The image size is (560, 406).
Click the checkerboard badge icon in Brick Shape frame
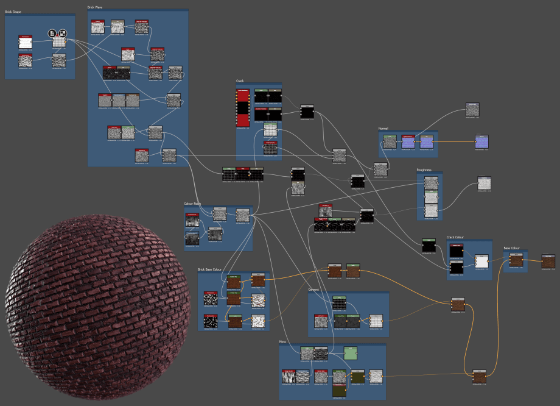click(63, 34)
